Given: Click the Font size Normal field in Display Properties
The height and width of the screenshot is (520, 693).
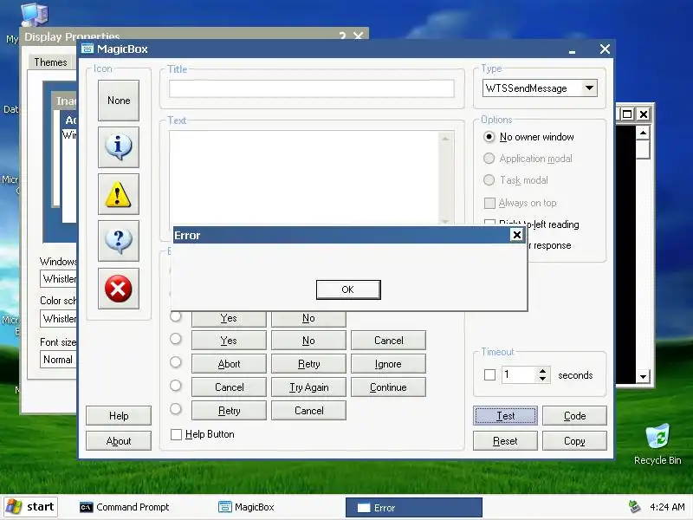Looking at the screenshot, I should 59,360.
